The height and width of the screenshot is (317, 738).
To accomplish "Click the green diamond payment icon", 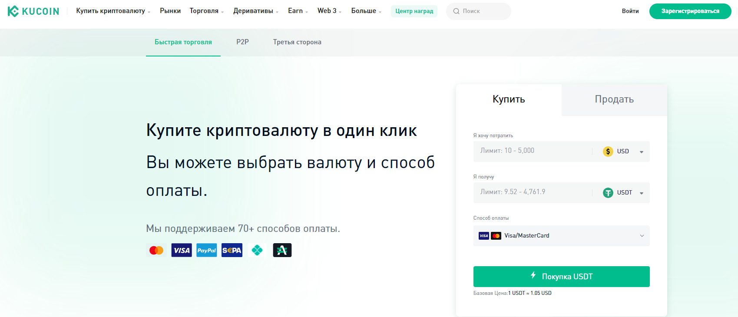I will (x=257, y=250).
